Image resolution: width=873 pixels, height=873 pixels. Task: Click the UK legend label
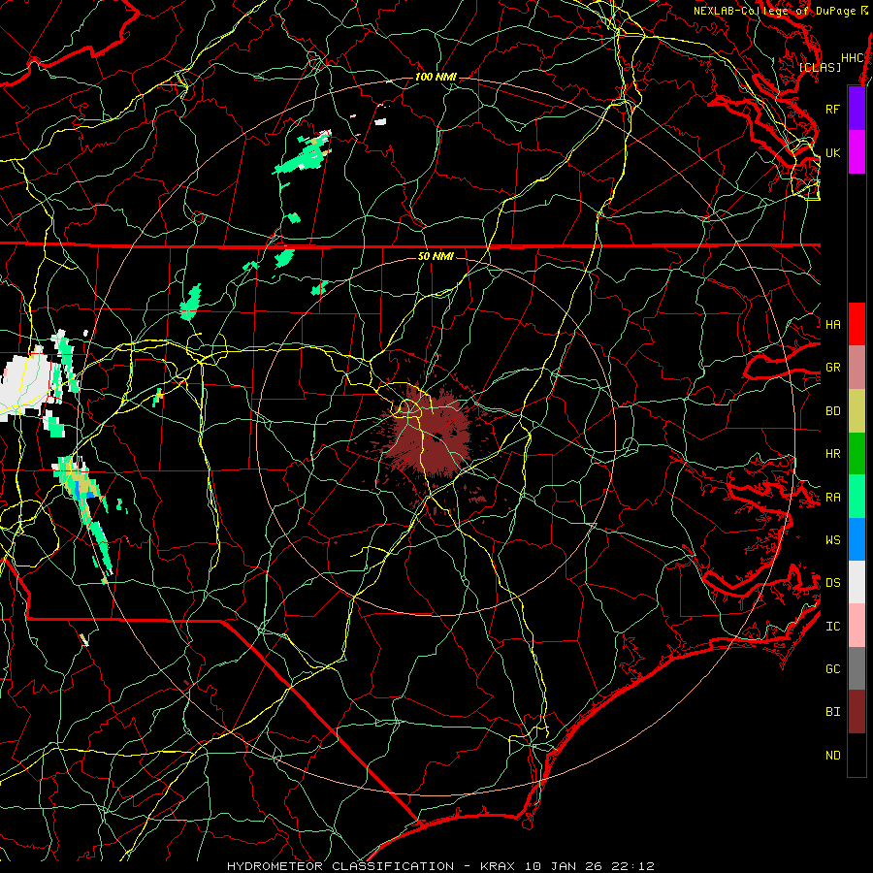833,152
